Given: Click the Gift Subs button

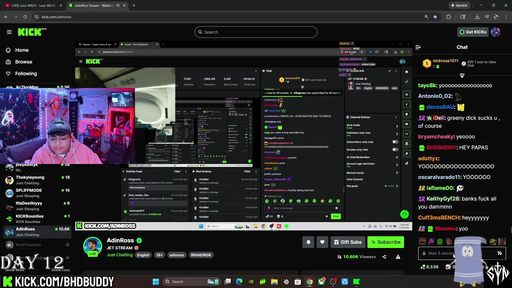Looking at the screenshot, I should coord(347,242).
